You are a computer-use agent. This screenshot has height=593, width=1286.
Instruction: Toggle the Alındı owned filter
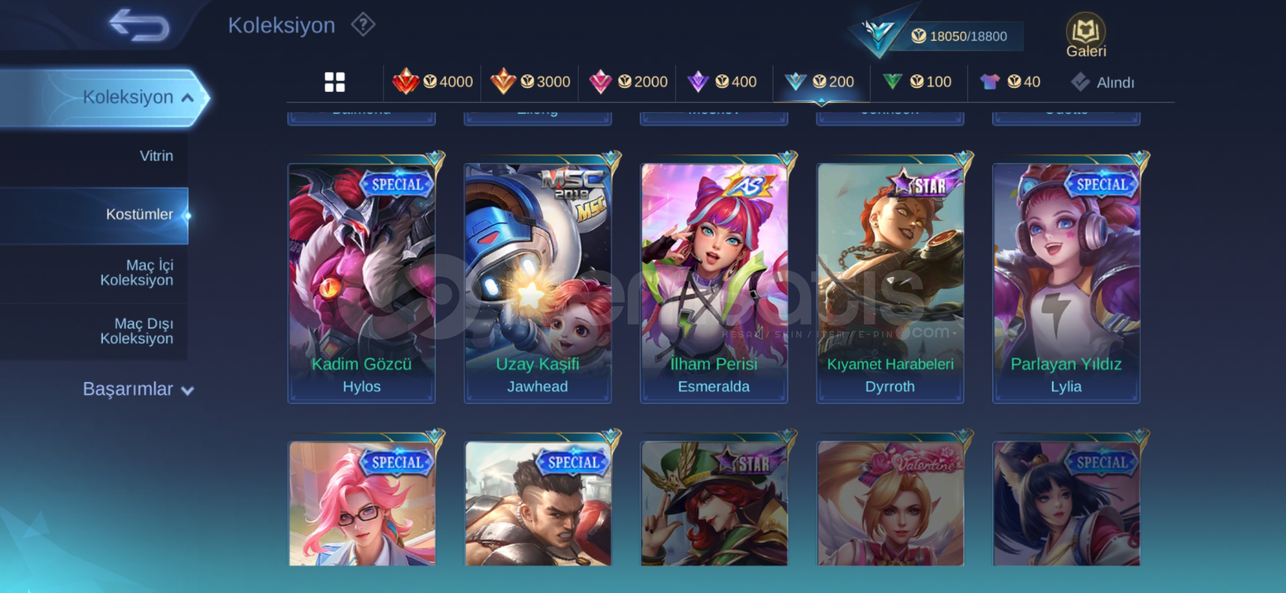(1102, 82)
